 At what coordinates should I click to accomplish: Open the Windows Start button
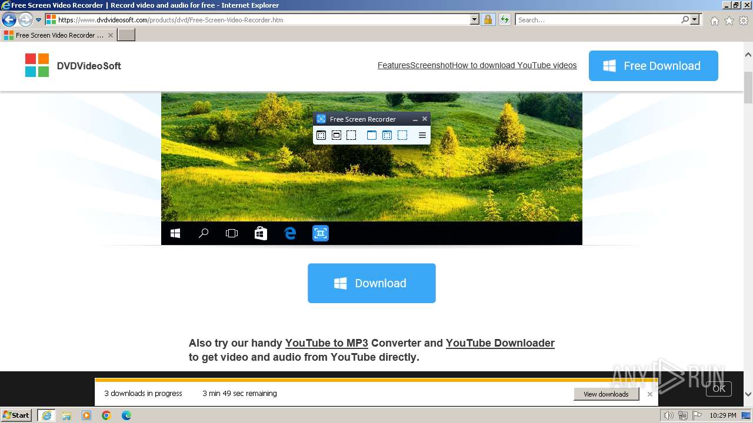pos(16,415)
